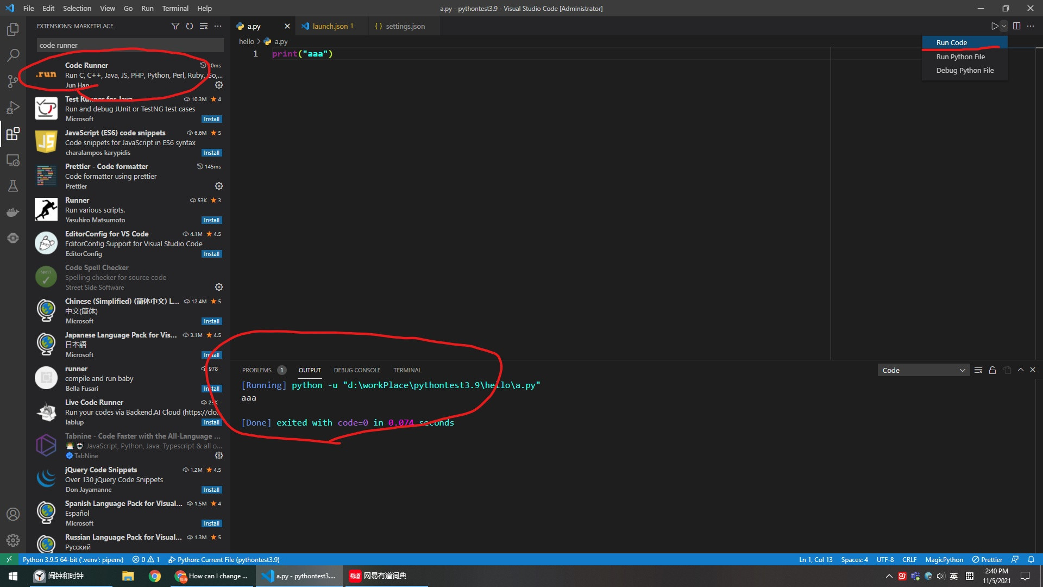Toggle the output scroll lock
Viewport: 1043px width, 587px height.
click(x=992, y=370)
